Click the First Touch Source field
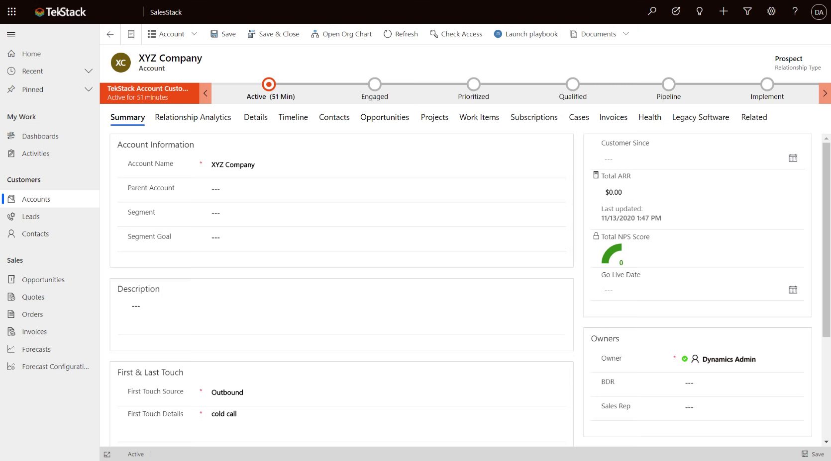This screenshot has height=461, width=831. point(388,392)
